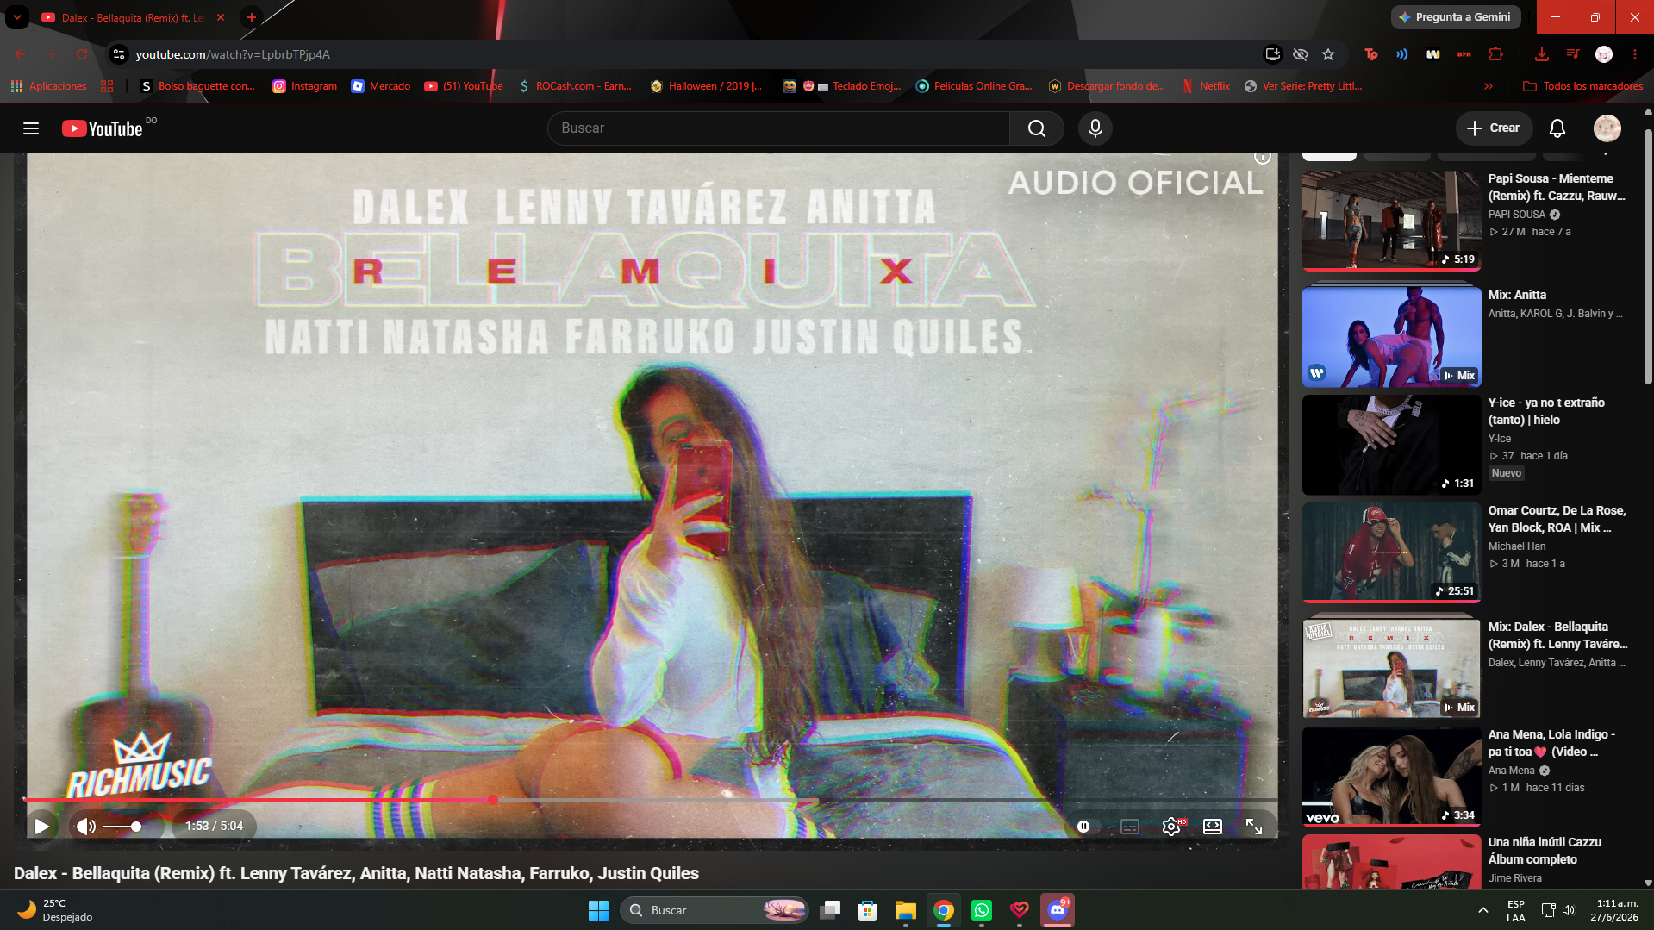This screenshot has height=930, width=1654.
Task: Open the install app icon in address bar
Action: tap(1273, 54)
